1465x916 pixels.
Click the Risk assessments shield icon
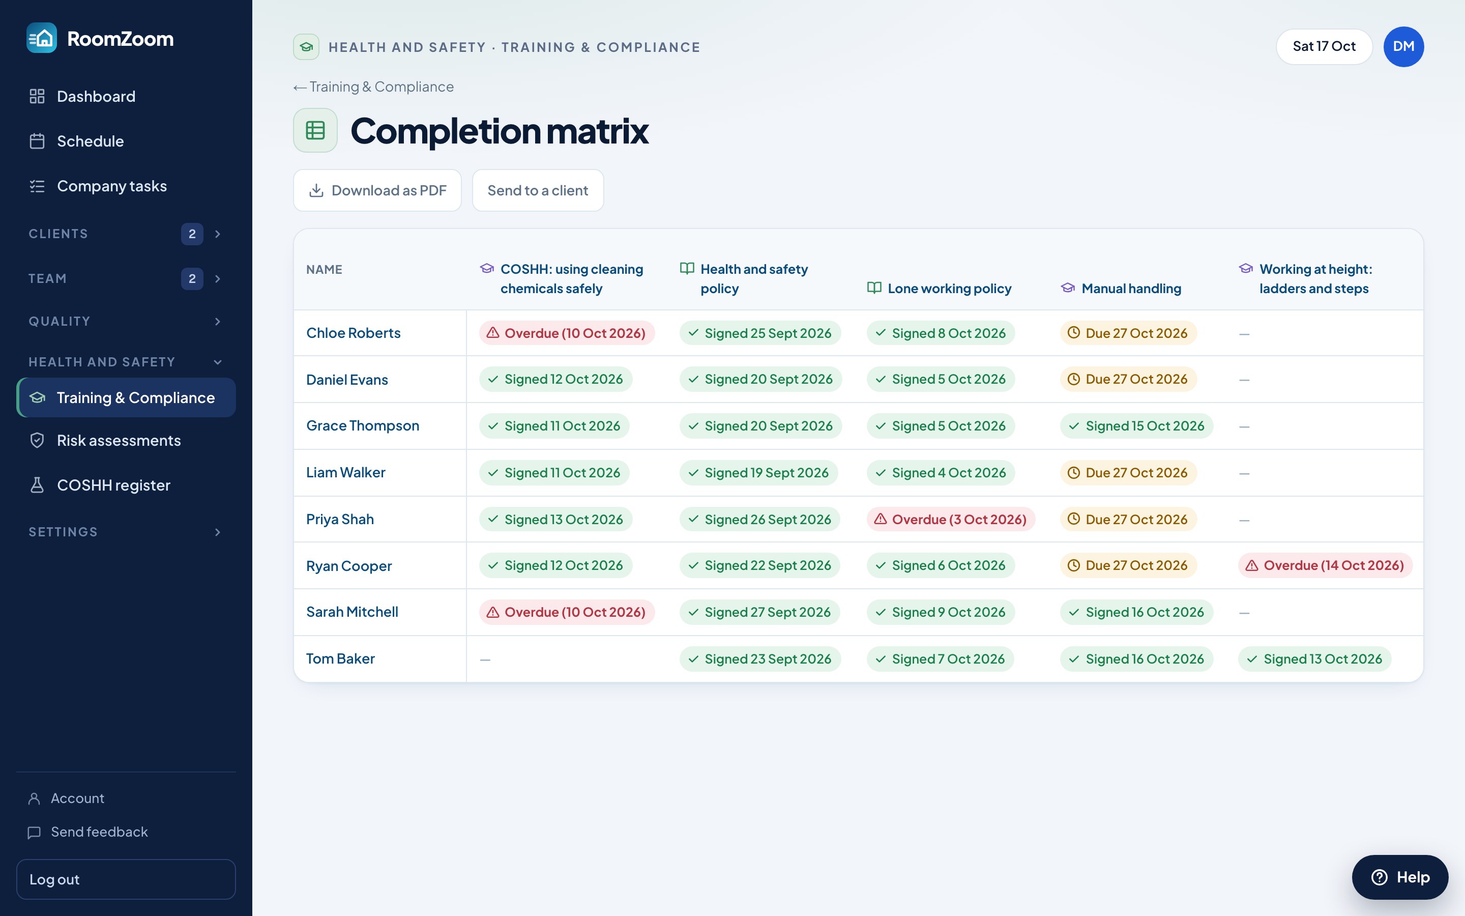pyautogui.click(x=37, y=440)
